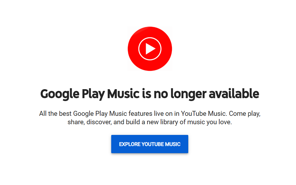Click the white play triangle inside the logo

click(x=150, y=49)
